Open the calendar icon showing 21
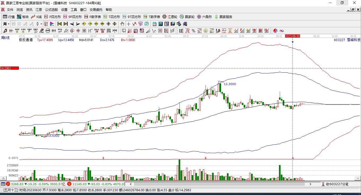Image resolution: width=361 pixels, height=195 pixels. pos(154,24)
